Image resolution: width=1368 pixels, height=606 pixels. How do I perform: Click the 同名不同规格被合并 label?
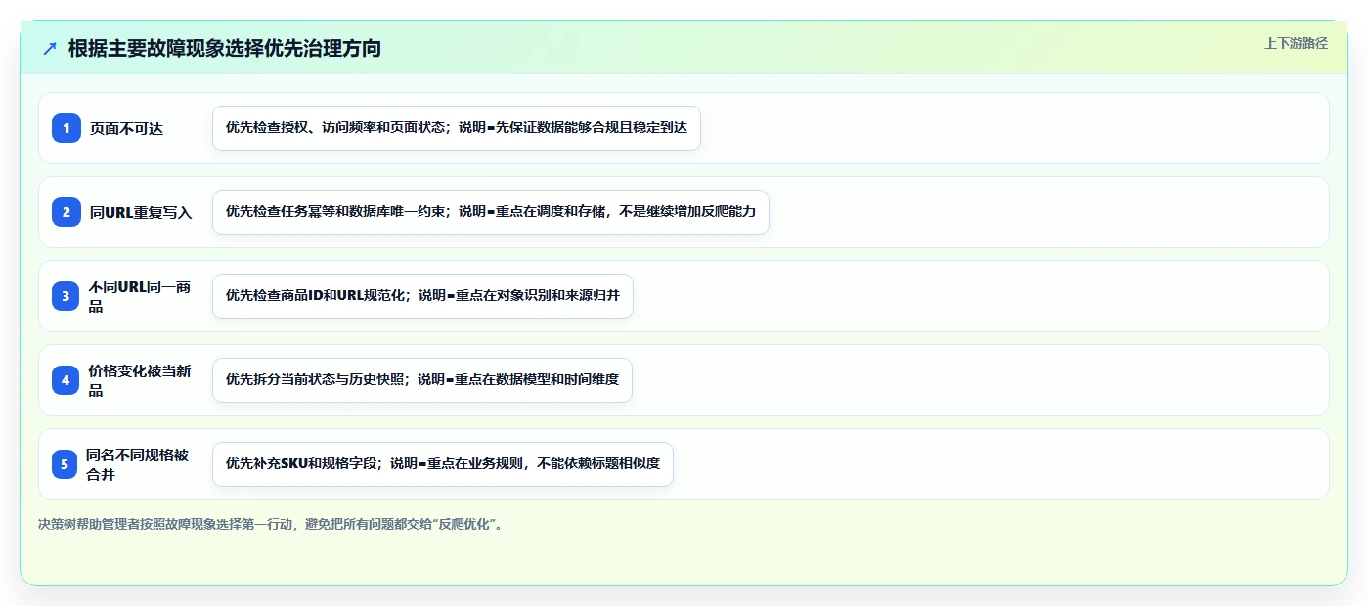138,464
